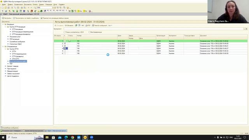Click 'Переместить входящие файлы в архив'

tap(54, 18)
